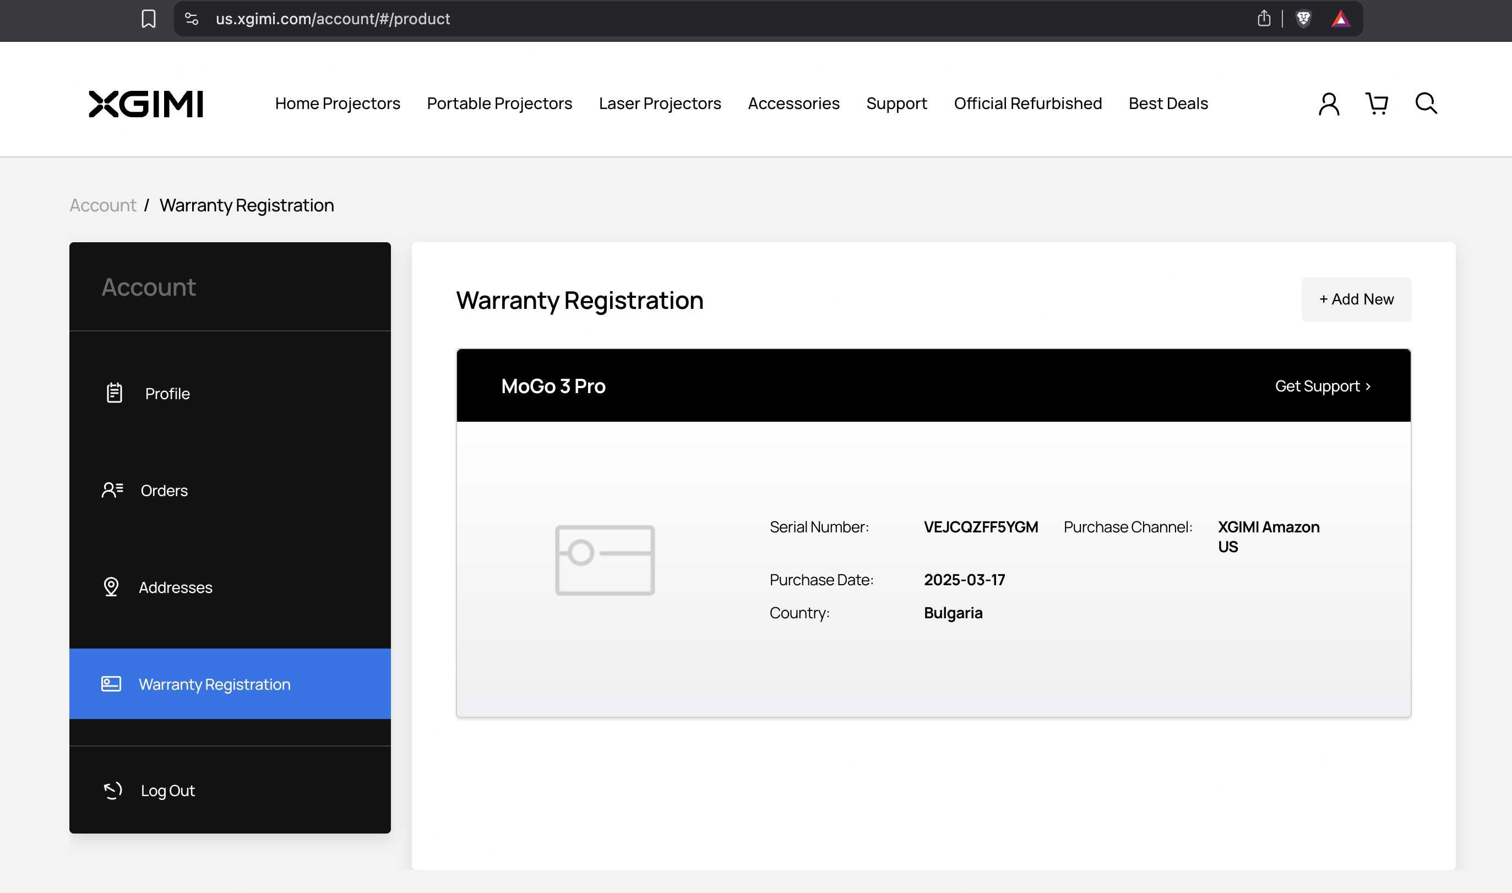
Task: Click the Log Out arrow icon
Action: click(x=112, y=790)
